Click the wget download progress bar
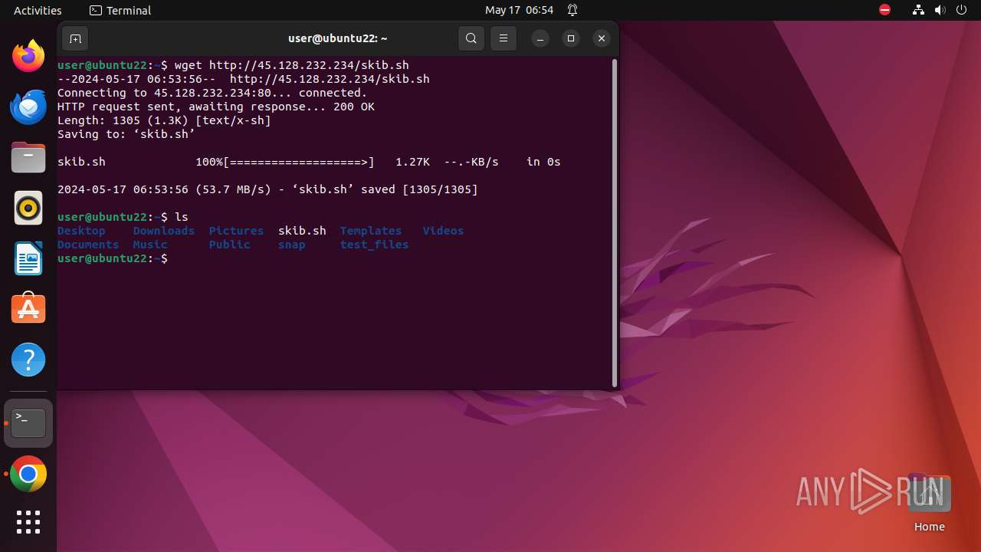This screenshot has width=981, height=552. pyautogui.click(x=299, y=162)
